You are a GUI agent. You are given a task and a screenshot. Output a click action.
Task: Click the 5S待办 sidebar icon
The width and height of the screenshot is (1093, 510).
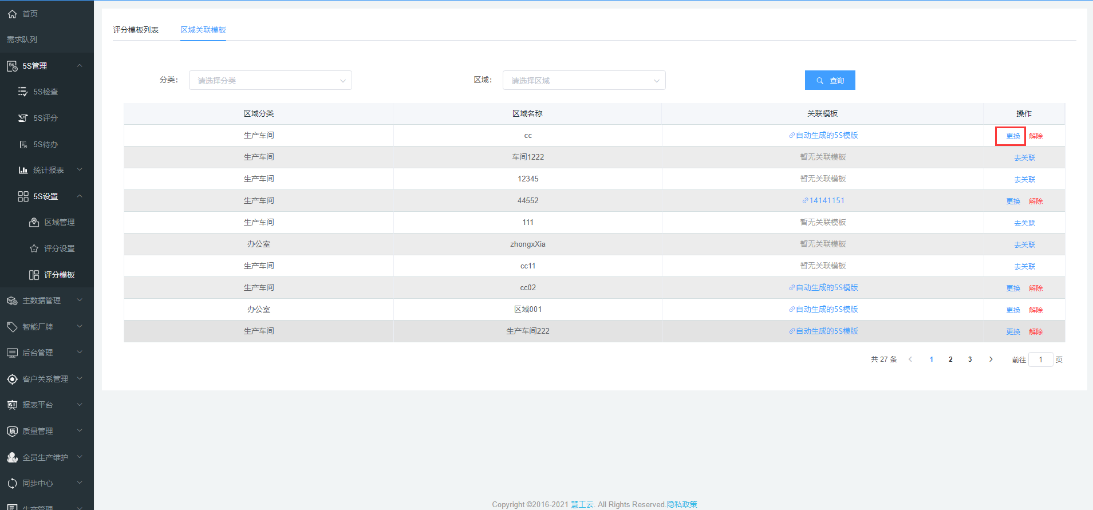click(23, 144)
